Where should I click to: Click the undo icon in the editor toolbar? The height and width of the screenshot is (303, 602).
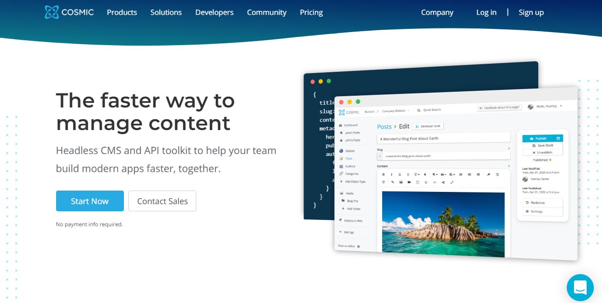pos(498,174)
